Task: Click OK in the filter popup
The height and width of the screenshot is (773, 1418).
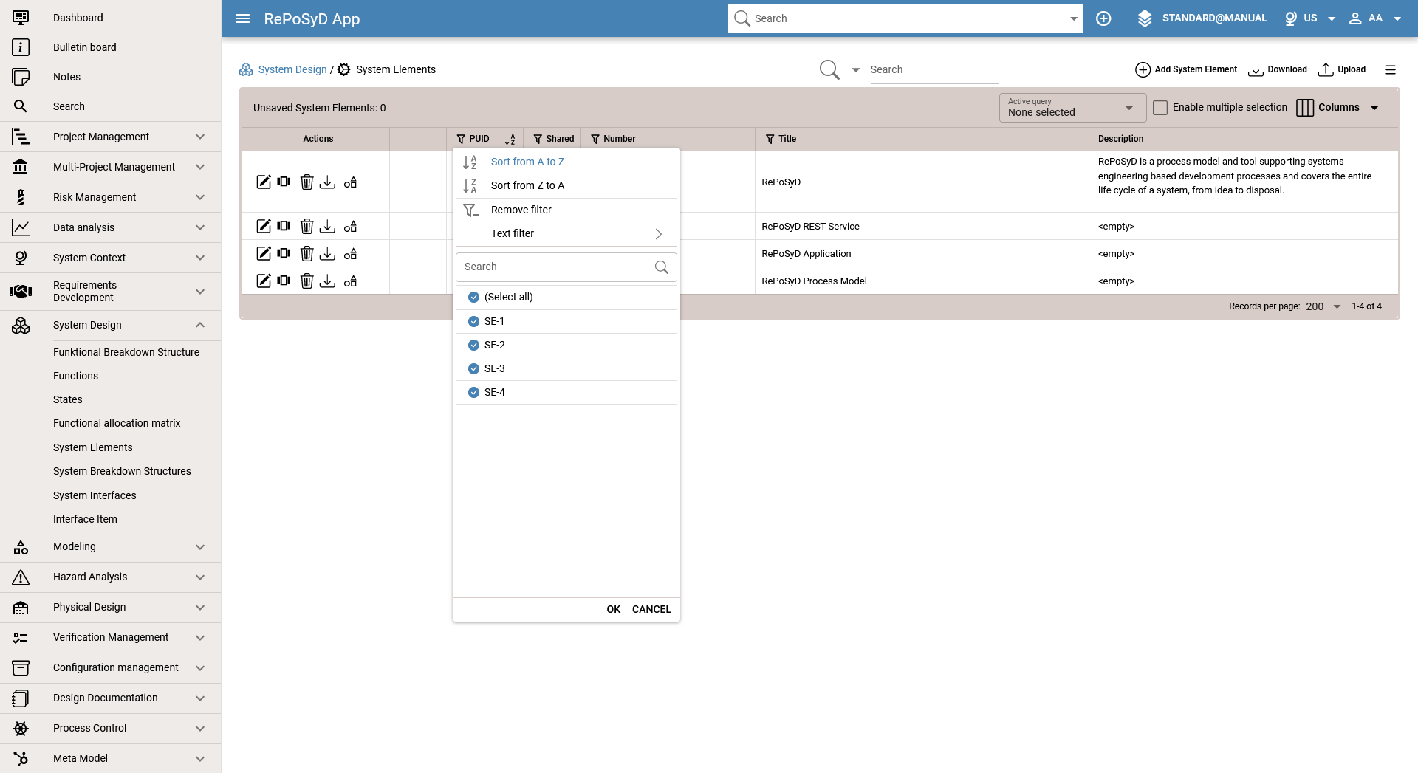Action: (x=614, y=609)
